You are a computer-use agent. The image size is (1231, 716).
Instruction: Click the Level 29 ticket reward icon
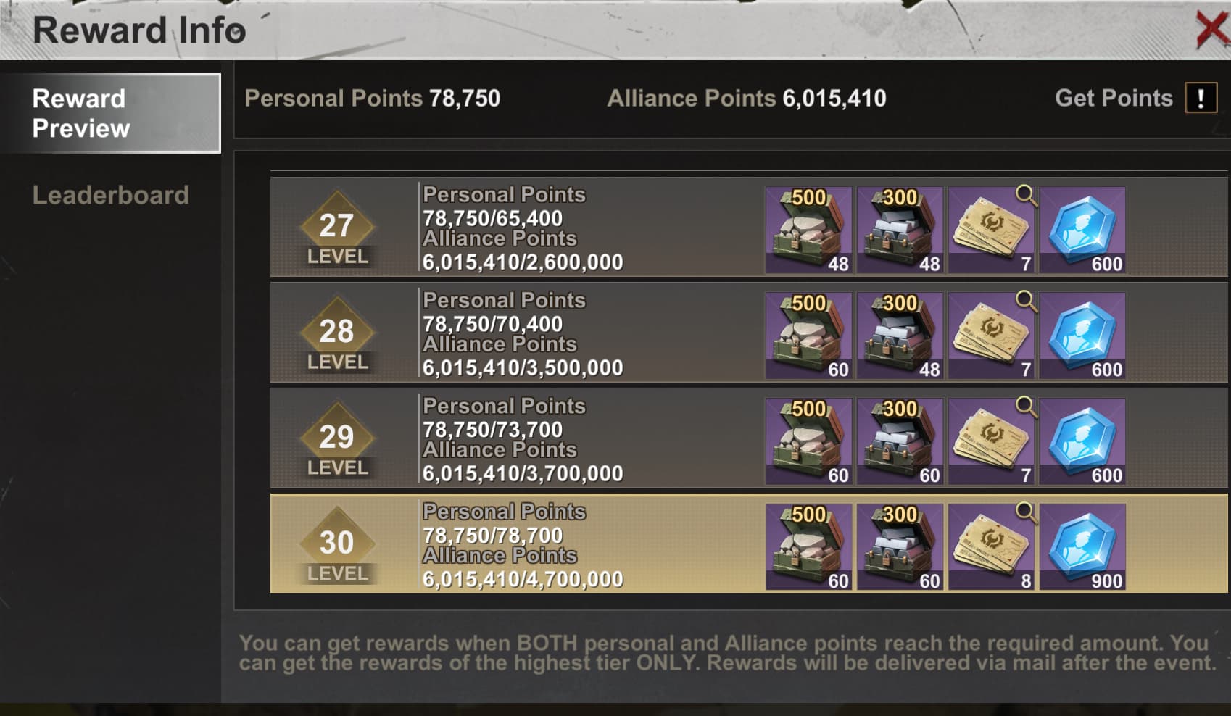[x=991, y=441]
